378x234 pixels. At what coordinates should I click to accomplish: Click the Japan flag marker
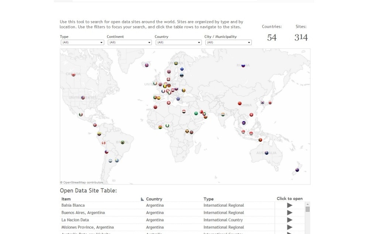click(269, 103)
